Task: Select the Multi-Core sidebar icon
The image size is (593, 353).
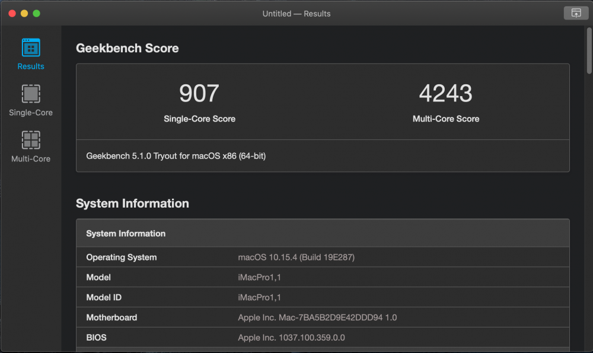Action: (31, 140)
